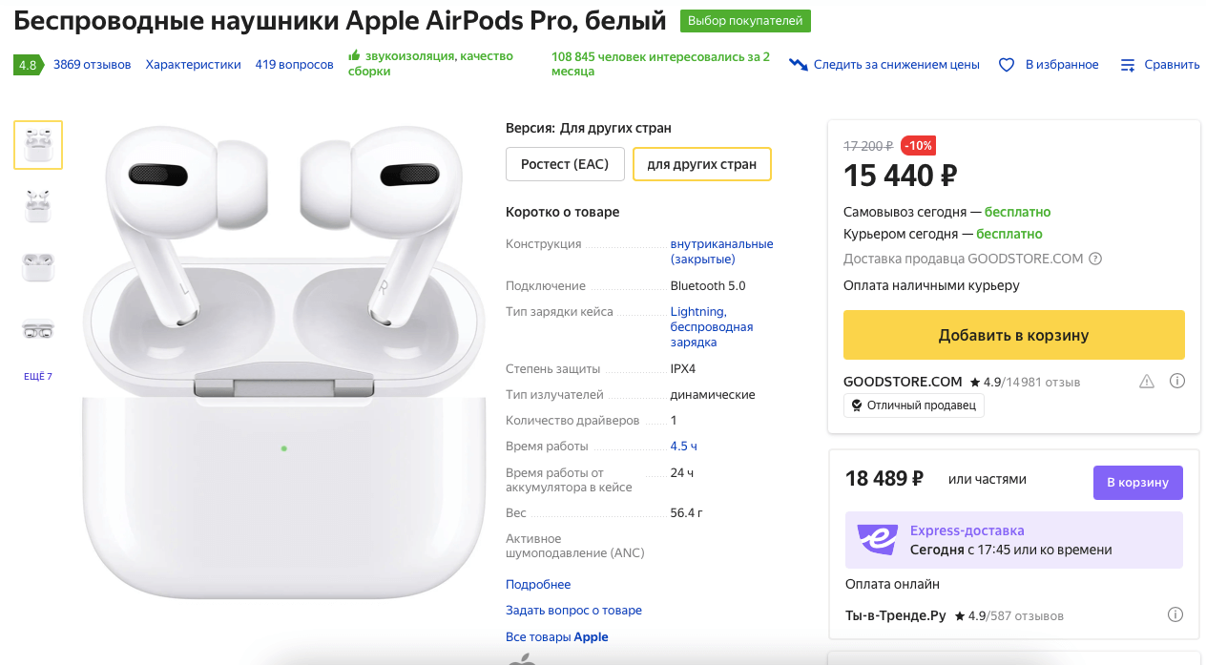
Task: Click the help icon near Доставка продавца
Action: 1096,258
